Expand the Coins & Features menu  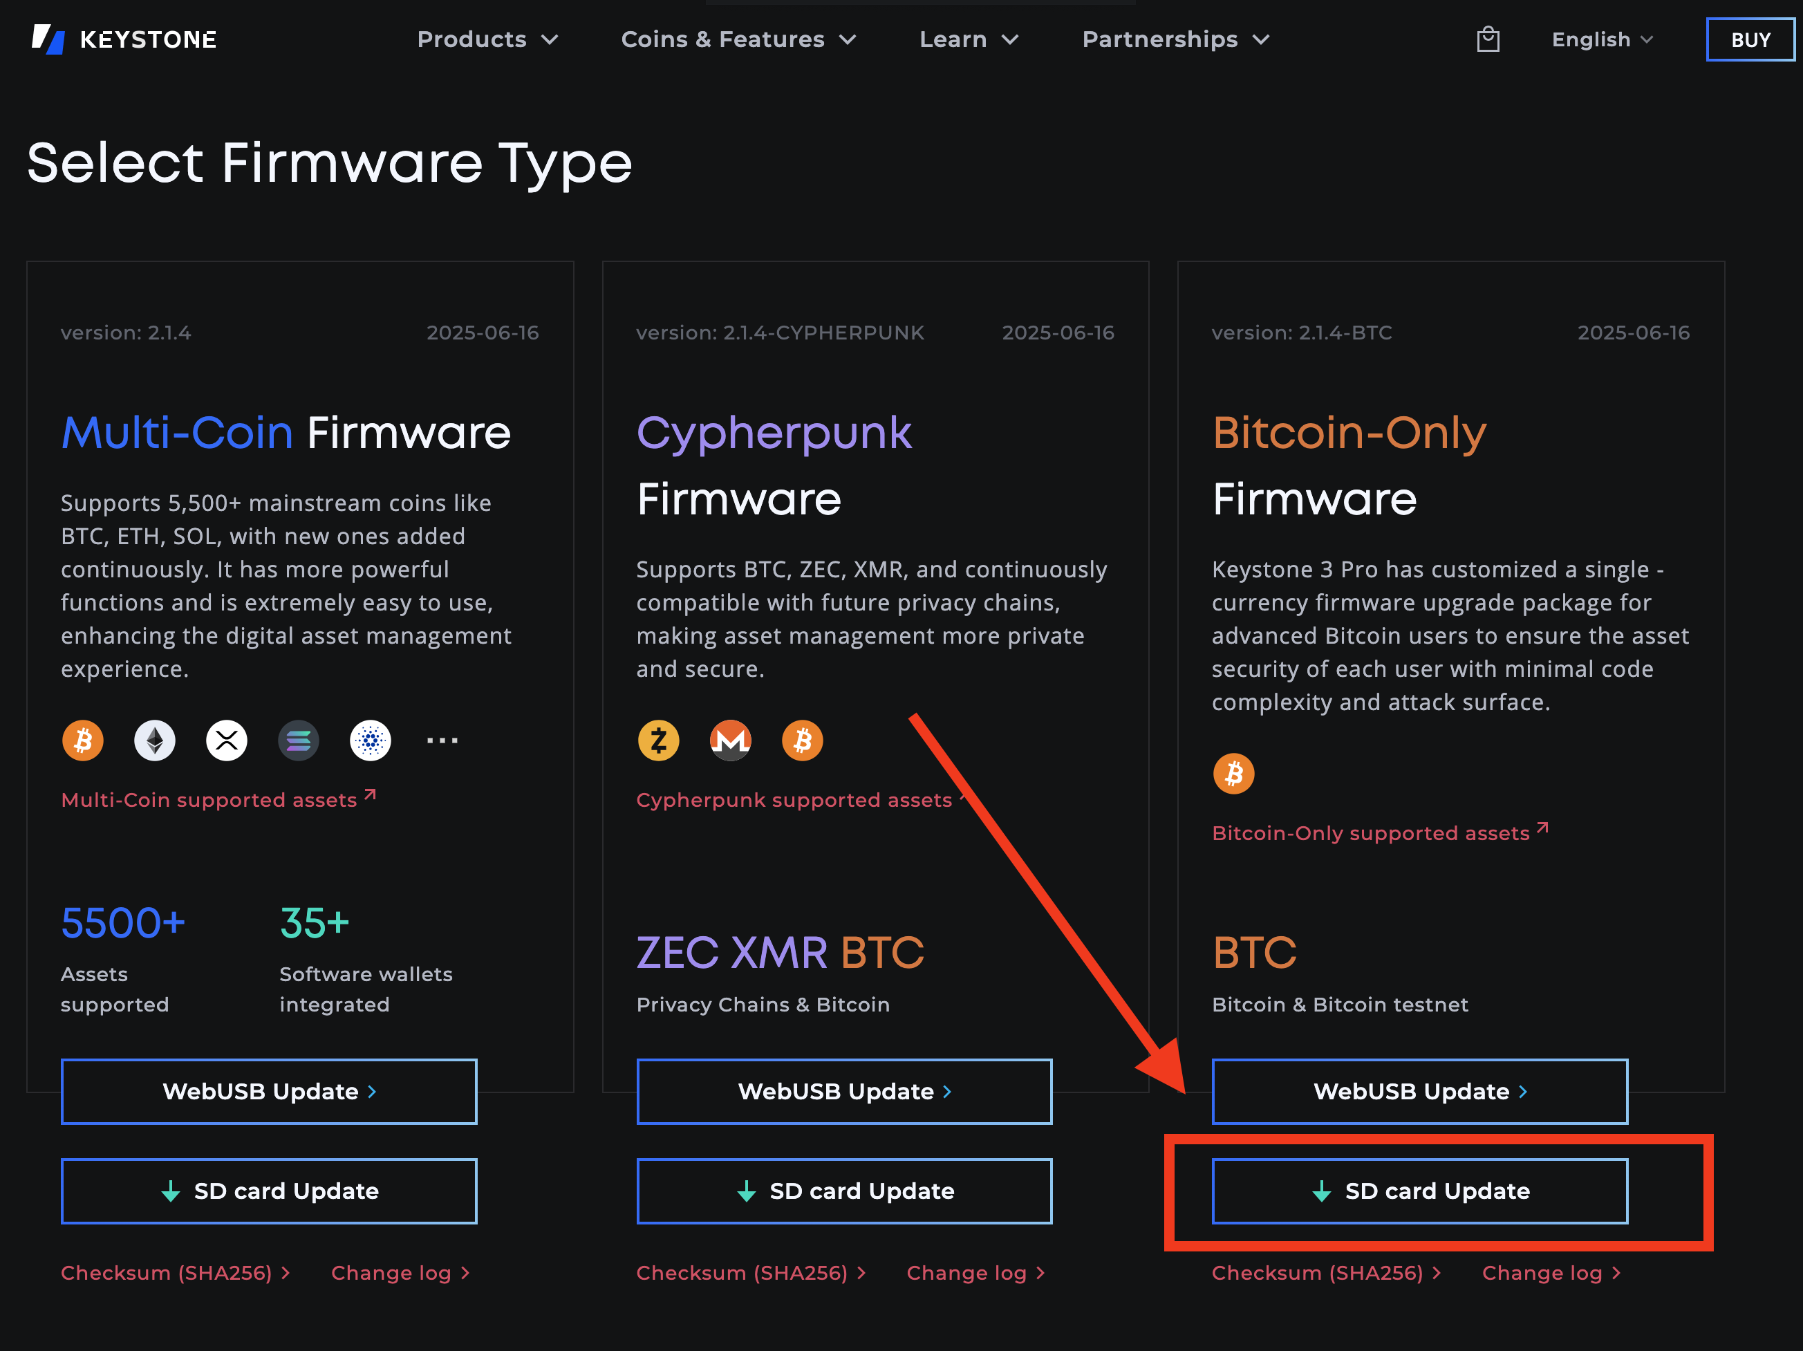click(x=738, y=39)
